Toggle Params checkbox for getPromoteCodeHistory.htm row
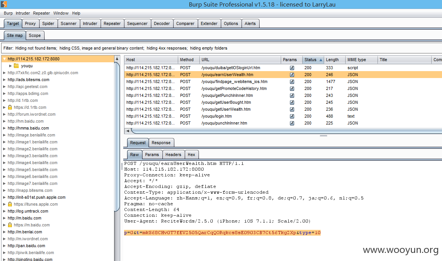 point(292,88)
